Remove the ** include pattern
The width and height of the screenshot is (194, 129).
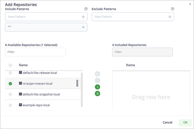pyautogui.click(x=83, y=27)
